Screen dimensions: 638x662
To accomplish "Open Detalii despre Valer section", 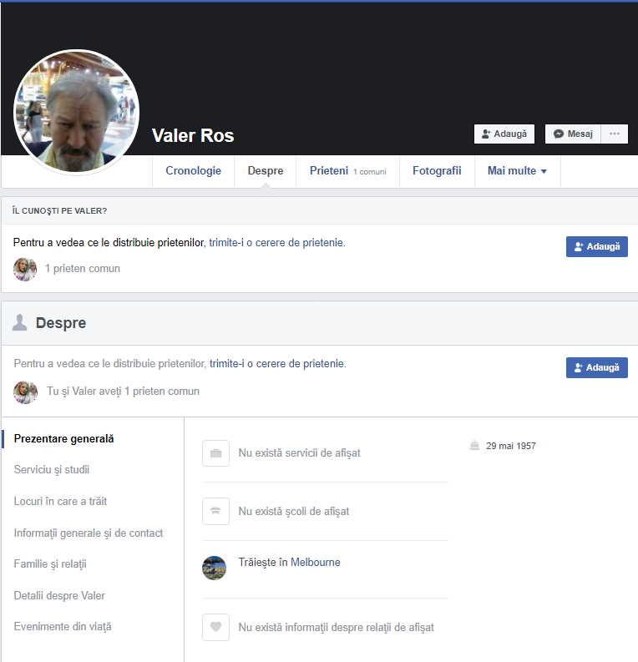I will pos(59,596).
